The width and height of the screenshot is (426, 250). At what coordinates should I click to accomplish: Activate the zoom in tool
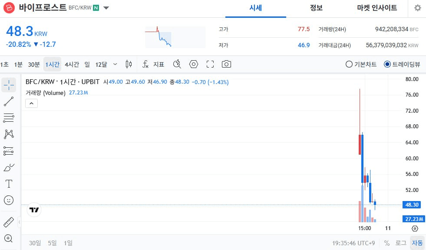pos(9,238)
